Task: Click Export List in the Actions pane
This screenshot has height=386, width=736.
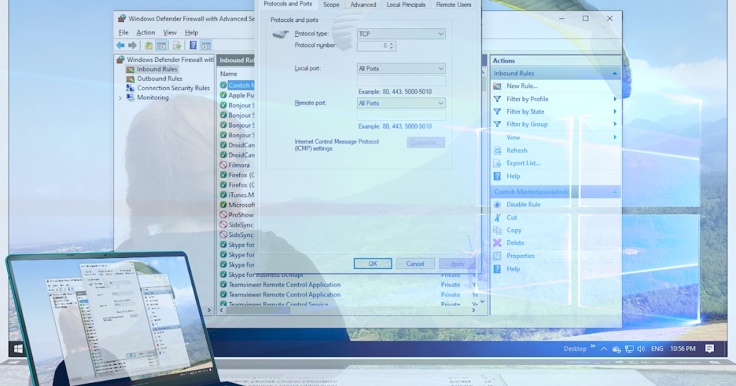Action: (524, 163)
